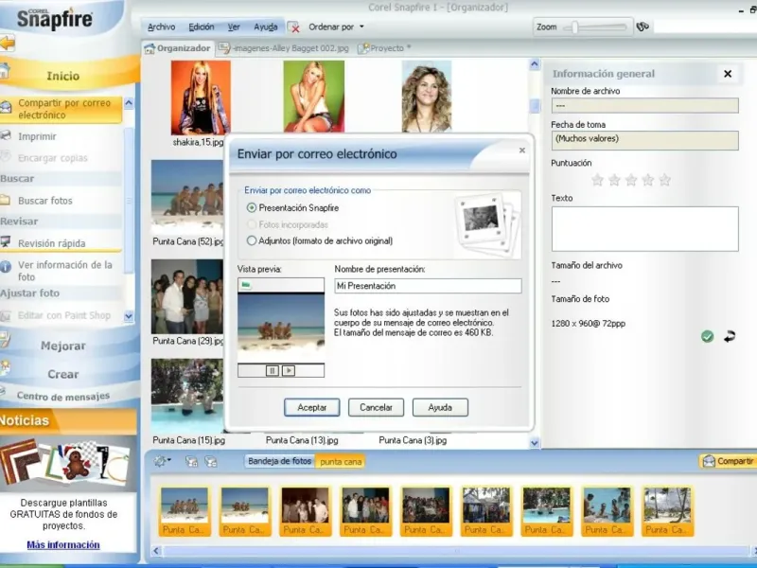Choose Adjuntos (formato de archivo original) option
Image resolution: width=757 pixels, height=568 pixels.
click(x=251, y=241)
